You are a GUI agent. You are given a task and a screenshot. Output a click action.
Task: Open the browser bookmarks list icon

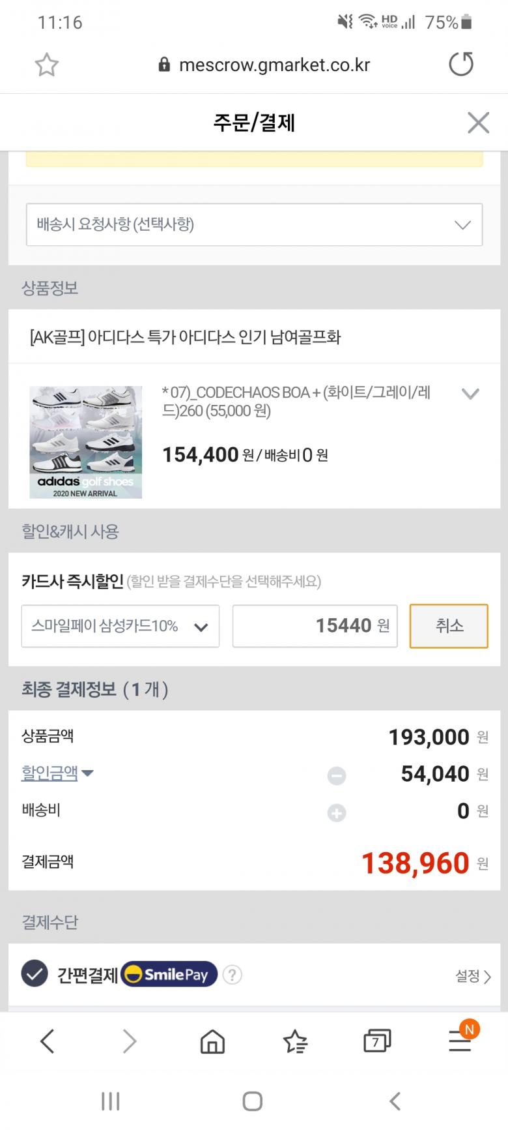point(295,1041)
